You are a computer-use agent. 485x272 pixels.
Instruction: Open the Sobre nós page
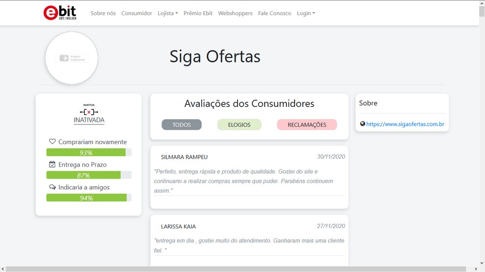pos(103,13)
